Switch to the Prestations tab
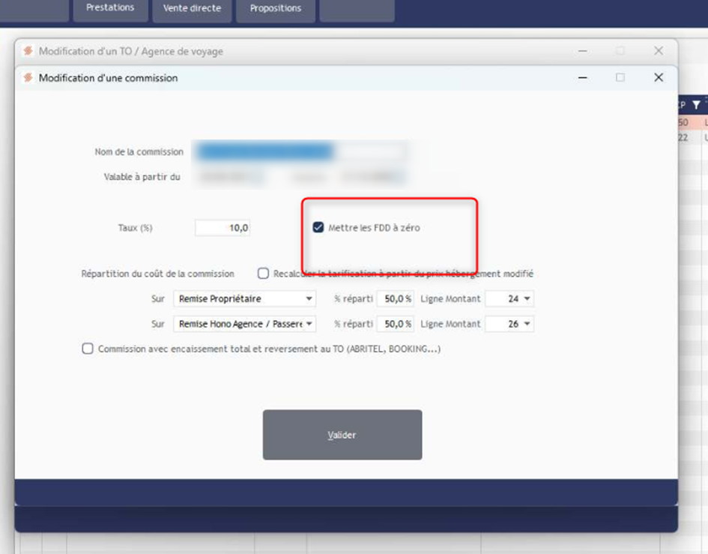708x554 pixels. (110, 8)
